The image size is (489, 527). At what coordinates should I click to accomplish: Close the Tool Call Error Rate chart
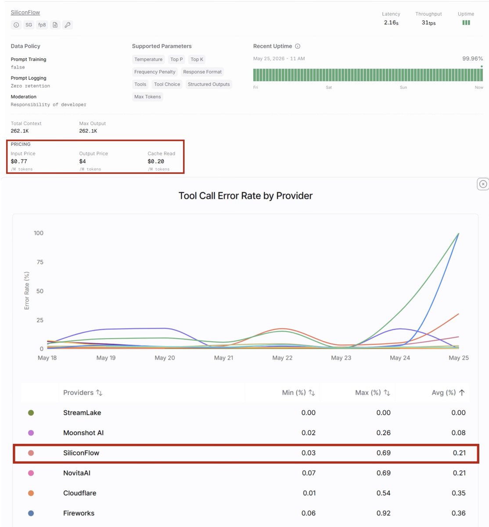tap(483, 184)
